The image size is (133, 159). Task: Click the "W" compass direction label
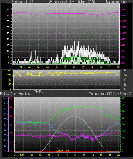click(x=126, y=75)
